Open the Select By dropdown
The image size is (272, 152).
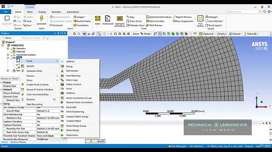pyautogui.click(x=251, y=34)
